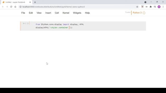
Task: Open the Chrome three-dot menu
Action: 163,7
